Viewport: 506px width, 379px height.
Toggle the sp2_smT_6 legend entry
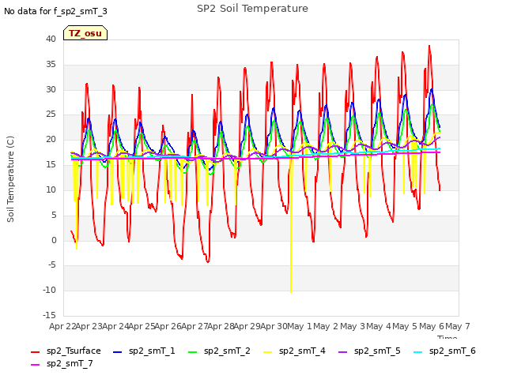(444, 351)
